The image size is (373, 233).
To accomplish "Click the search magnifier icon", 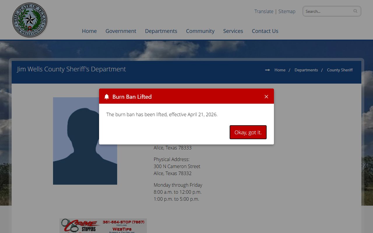I will (355, 11).
